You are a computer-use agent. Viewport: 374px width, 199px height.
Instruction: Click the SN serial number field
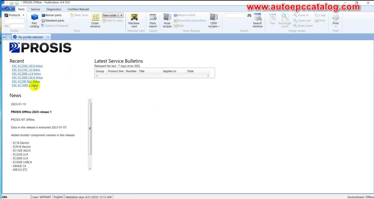17,26
